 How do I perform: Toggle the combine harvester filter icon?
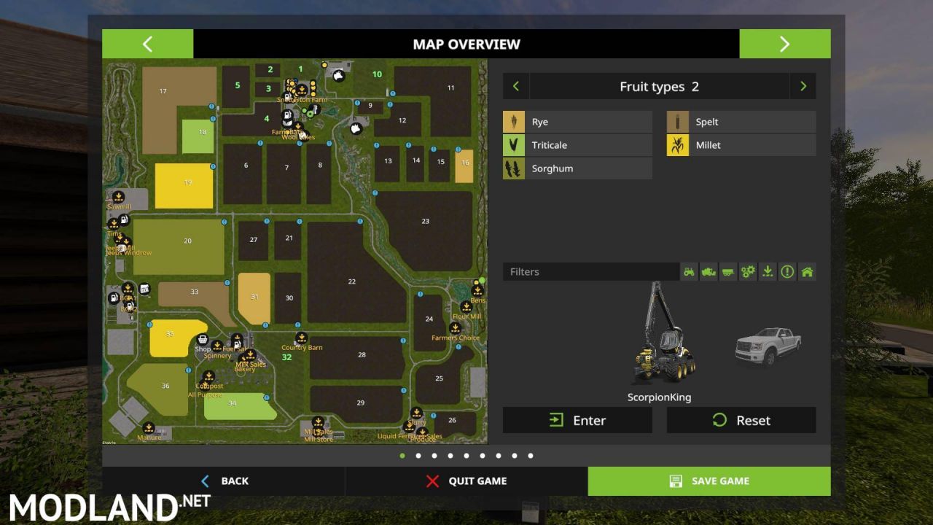(x=708, y=272)
